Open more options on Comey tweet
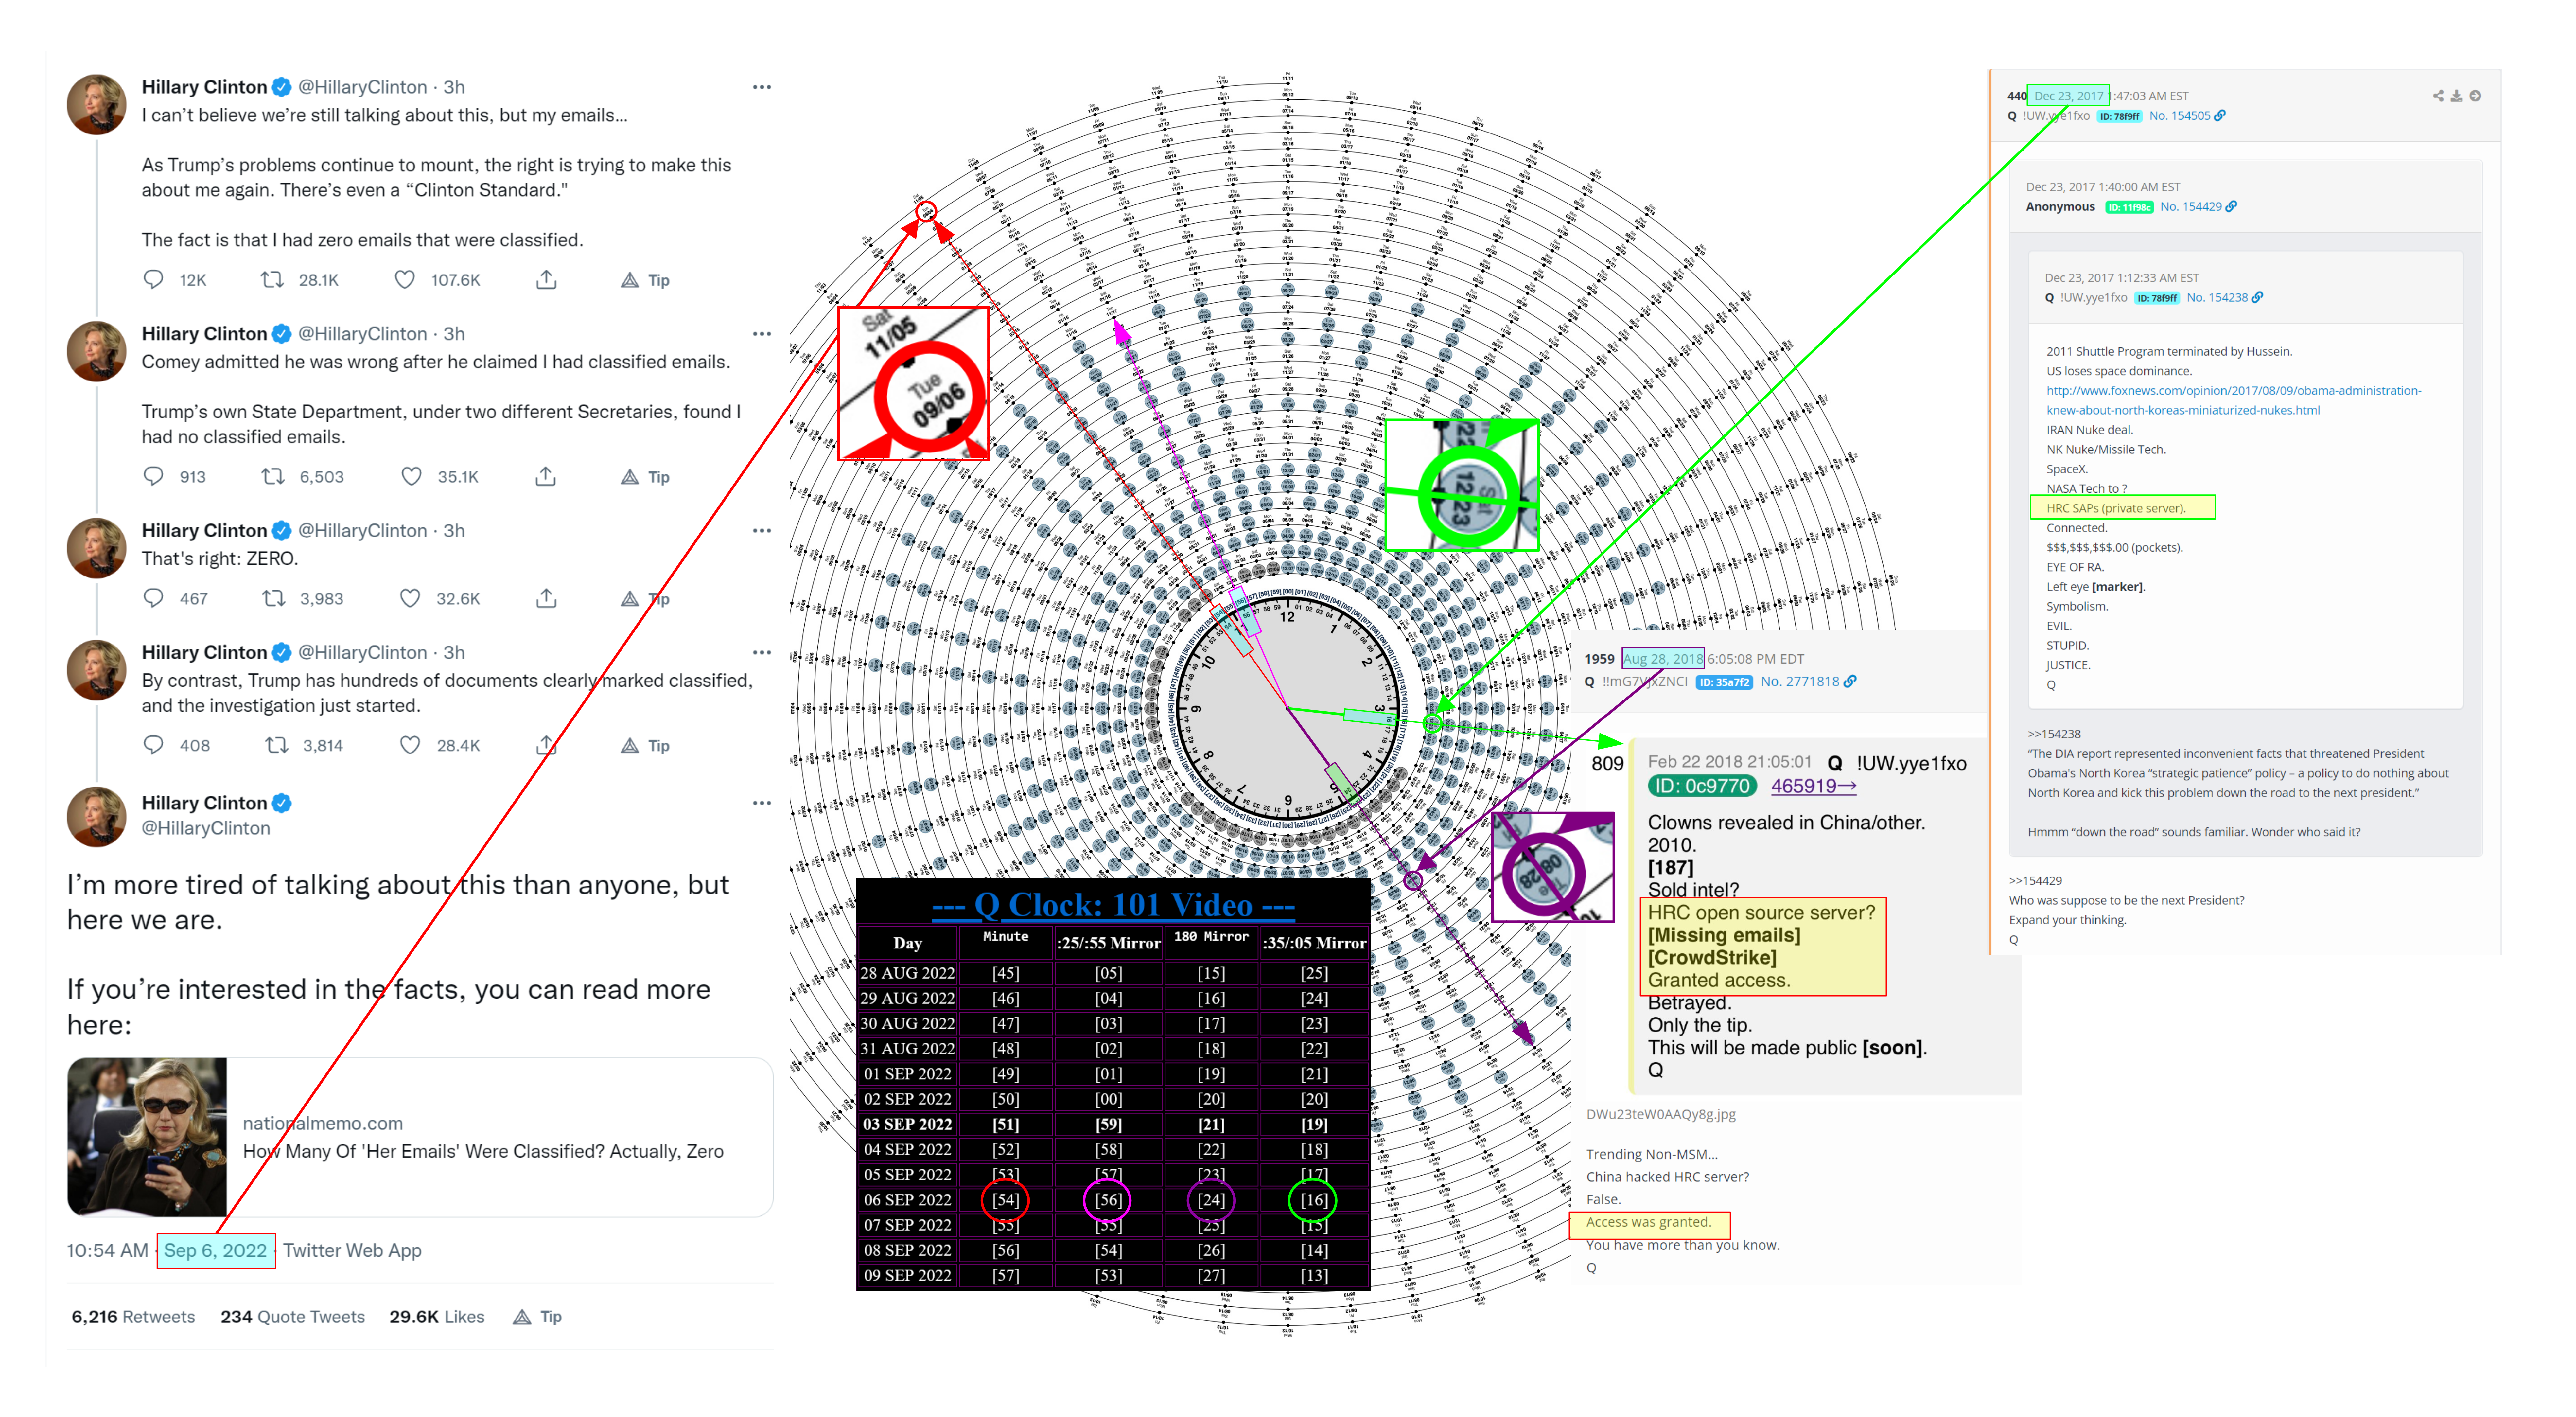The height and width of the screenshot is (1417, 2576). point(762,334)
